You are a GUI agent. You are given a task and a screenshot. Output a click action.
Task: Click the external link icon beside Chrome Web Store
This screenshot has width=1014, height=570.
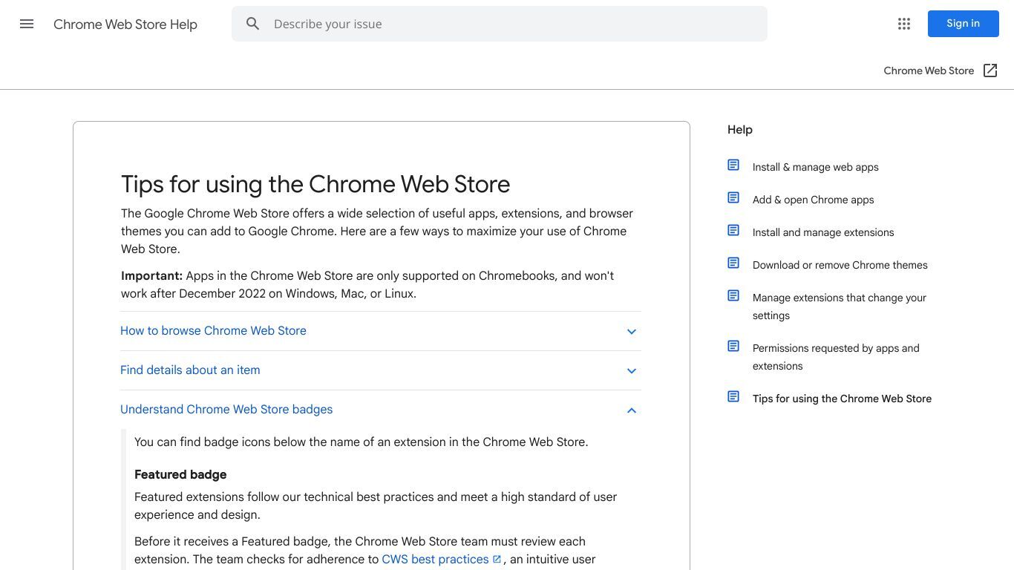click(x=990, y=71)
